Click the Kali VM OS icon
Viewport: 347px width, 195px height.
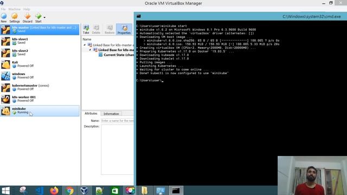pyautogui.click(x=5, y=64)
